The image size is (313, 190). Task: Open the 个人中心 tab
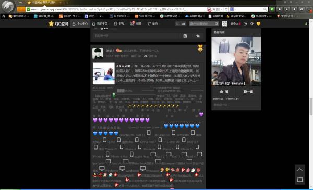80,23
